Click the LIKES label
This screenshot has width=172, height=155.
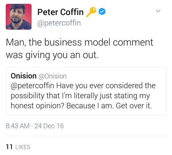(23, 147)
